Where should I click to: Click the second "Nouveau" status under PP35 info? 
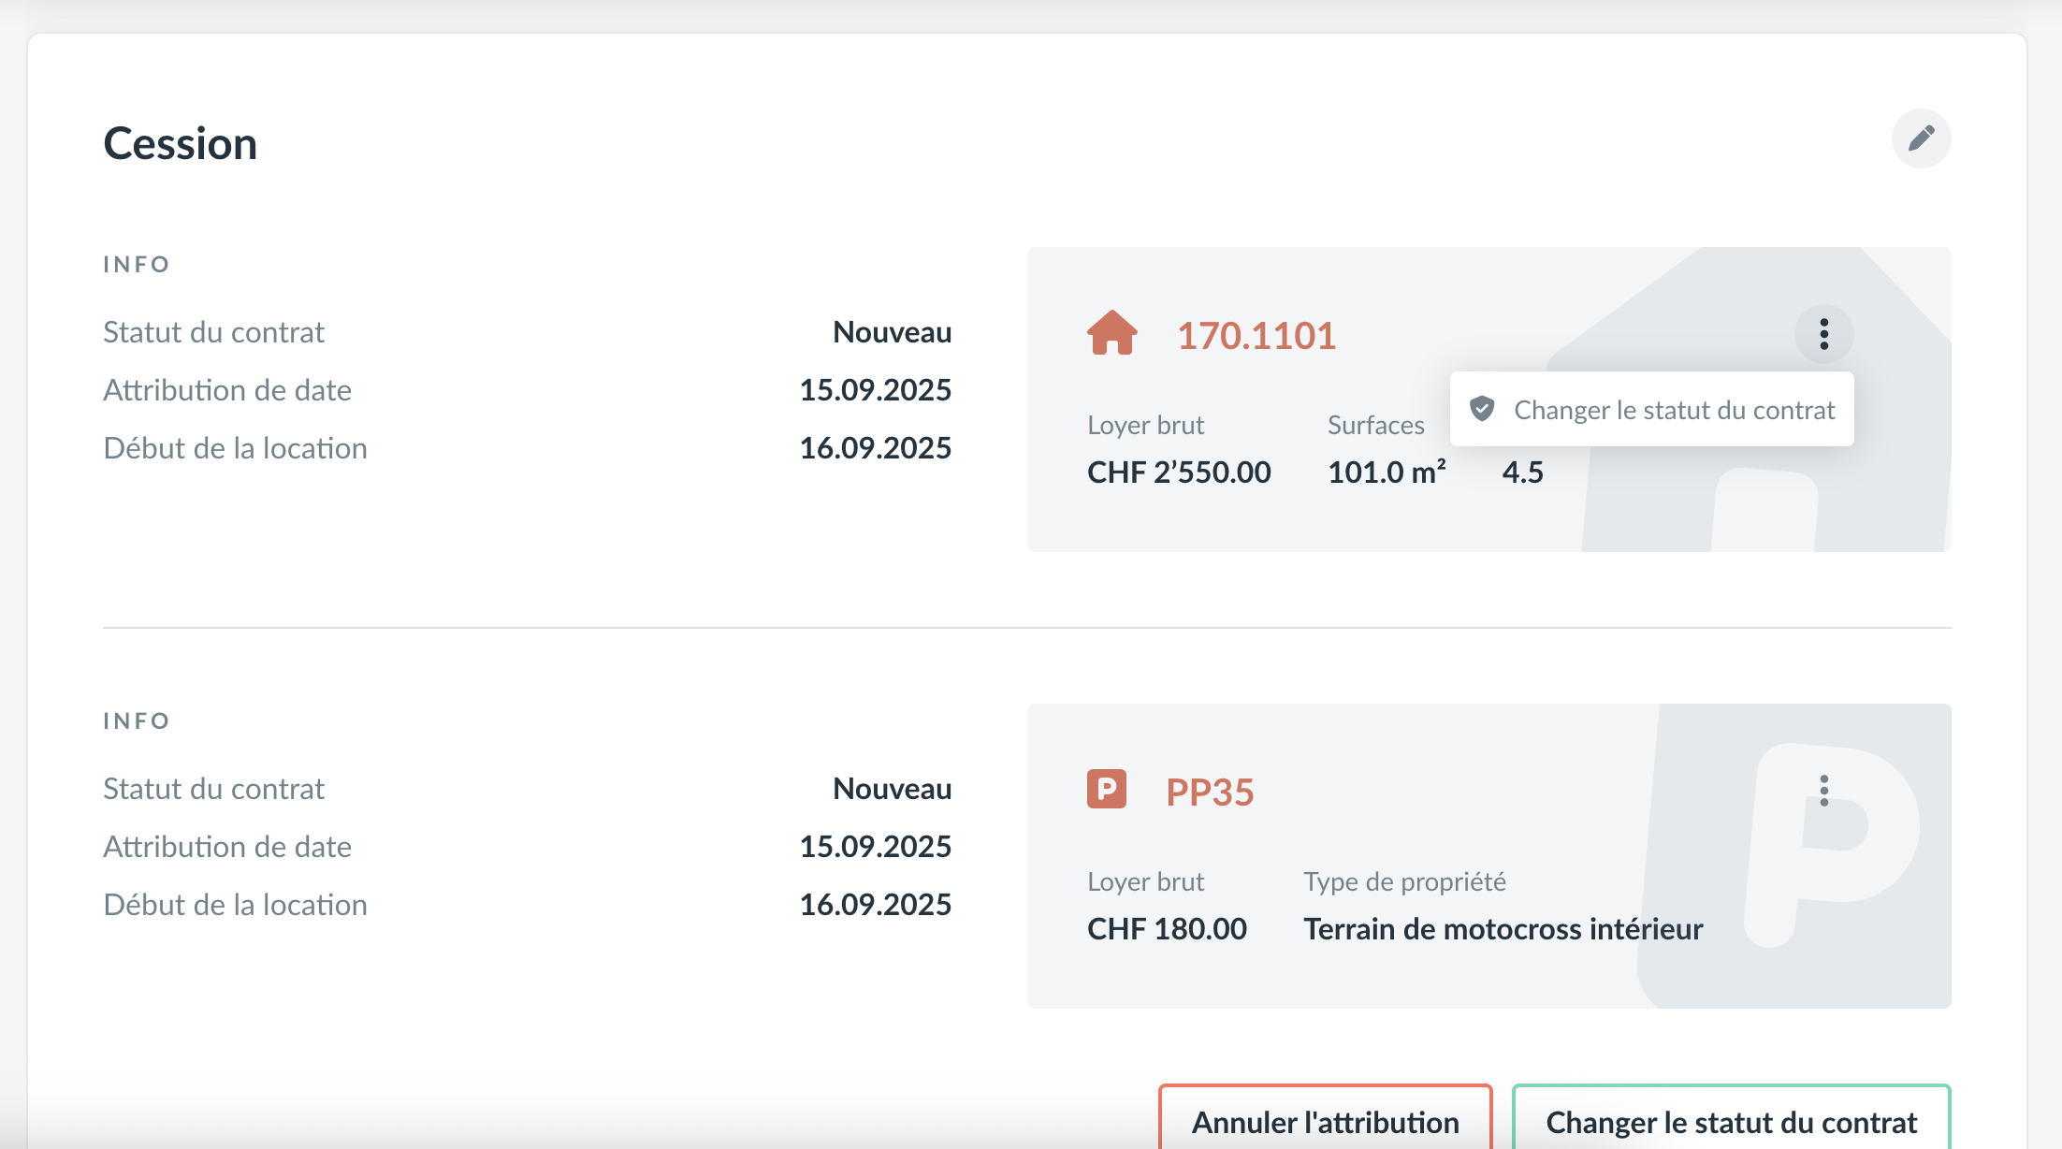click(x=892, y=789)
